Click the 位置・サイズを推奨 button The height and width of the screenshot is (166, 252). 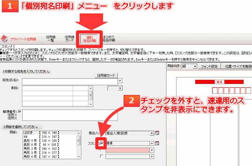click(x=237, y=66)
